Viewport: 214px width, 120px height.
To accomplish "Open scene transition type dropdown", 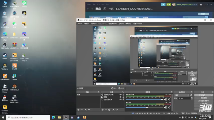I will [x=182, y=95].
